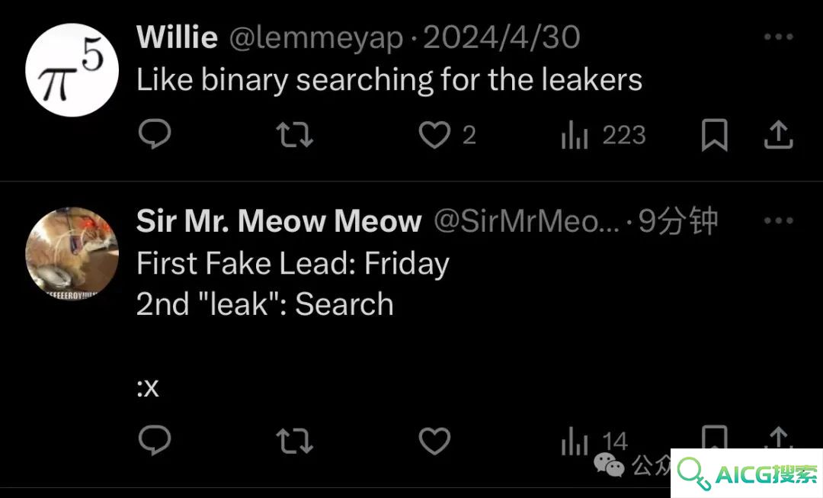Open the @lemmeyap profile handle
Viewport: 823px width, 498px height.
pyautogui.click(x=316, y=38)
